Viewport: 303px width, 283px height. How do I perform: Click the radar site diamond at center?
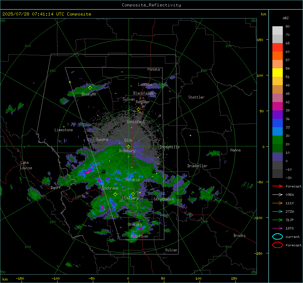tap(128, 147)
